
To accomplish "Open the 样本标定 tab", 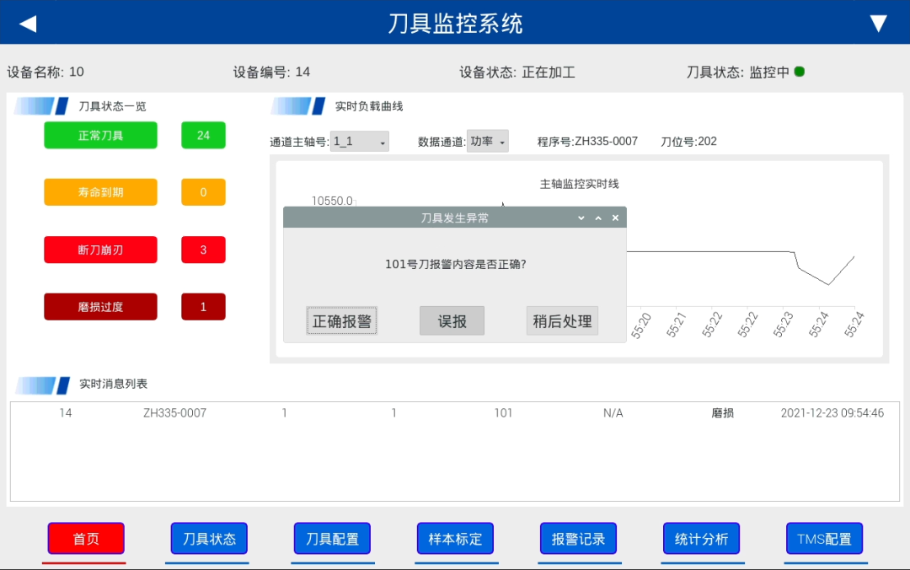I will point(455,539).
